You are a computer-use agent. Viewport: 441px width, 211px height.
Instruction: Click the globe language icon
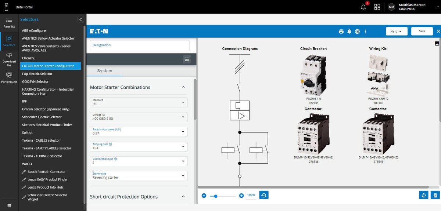click(357, 32)
